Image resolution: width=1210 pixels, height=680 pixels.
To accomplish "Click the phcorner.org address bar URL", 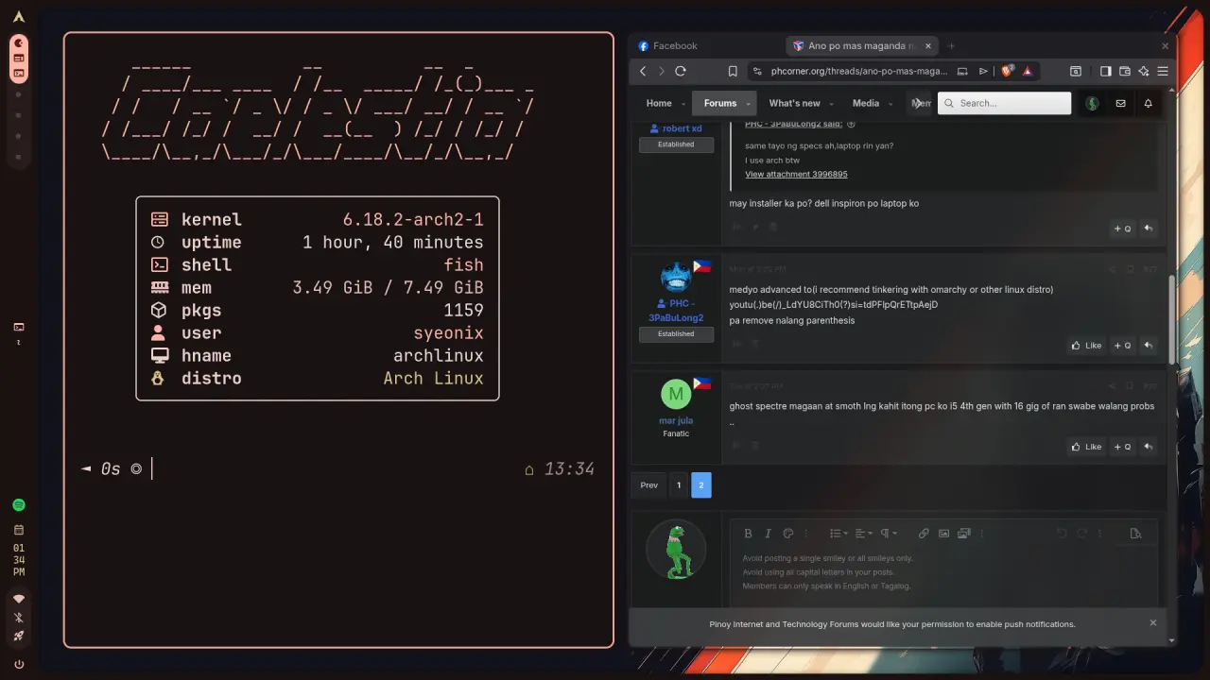I will pos(858,71).
